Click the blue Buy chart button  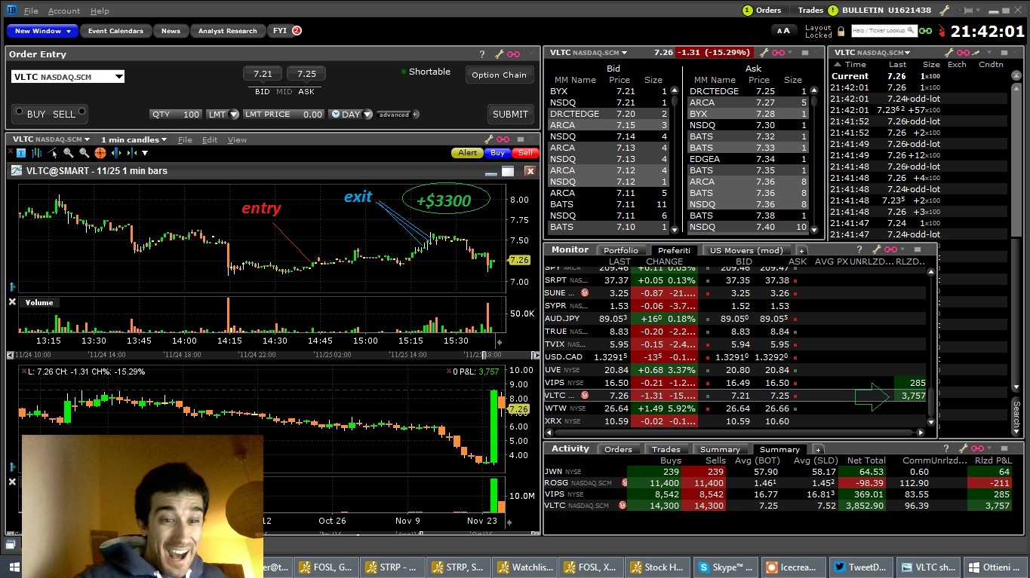pos(497,153)
